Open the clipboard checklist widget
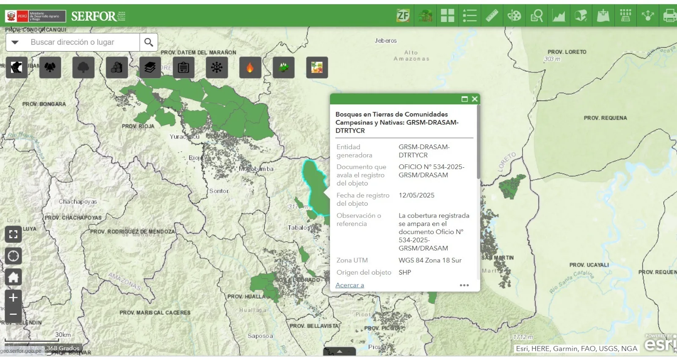The image size is (677, 357). [x=183, y=68]
